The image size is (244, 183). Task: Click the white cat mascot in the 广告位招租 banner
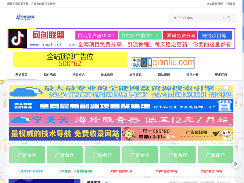227,134
